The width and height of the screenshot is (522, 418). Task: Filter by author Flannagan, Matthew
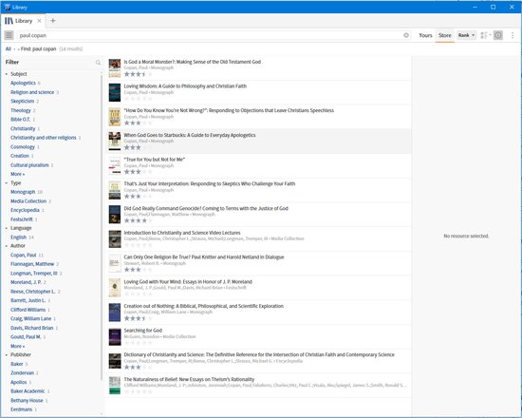32,264
